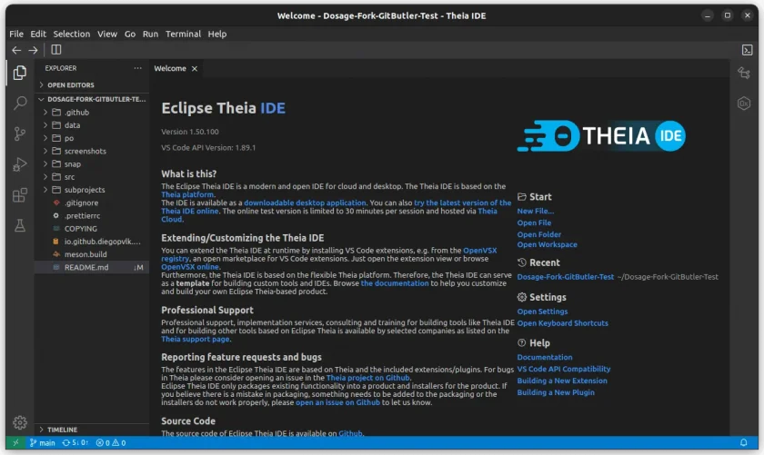Open the Selection menu
This screenshot has height=455, width=764.
tap(72, 34)
